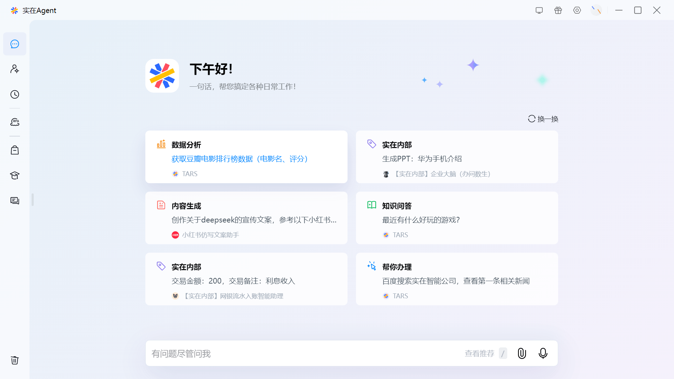Open the user avatar in title bar
Image resolution: width=674 pixels, height=379 pixels.
click(596, 11)
